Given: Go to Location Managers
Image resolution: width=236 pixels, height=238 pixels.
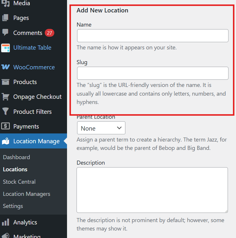Looking at the screenshot, I should tap(26, 194).
